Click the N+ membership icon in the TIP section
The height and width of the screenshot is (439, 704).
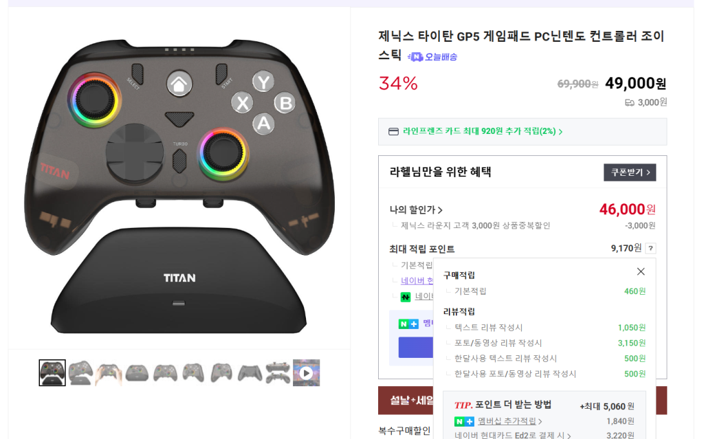click(x=464, y=422)
